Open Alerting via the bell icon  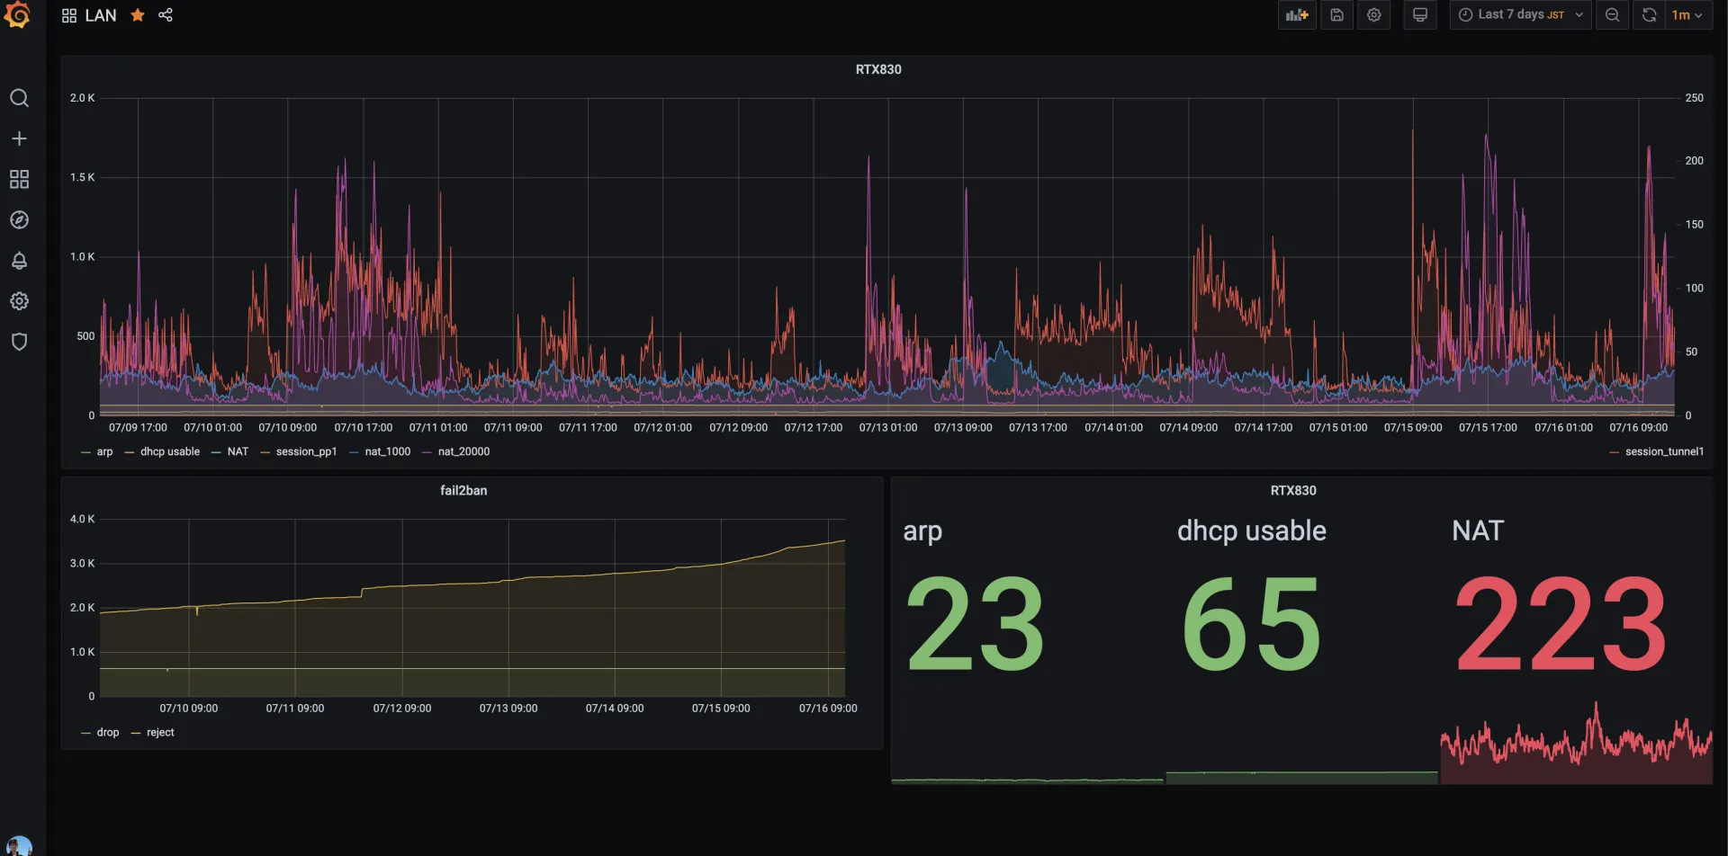pyautogui.click(x=19, y=261)
